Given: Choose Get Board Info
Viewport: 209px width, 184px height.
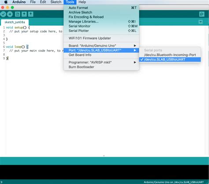Looking at the screenshot, I should coord(101,55).
